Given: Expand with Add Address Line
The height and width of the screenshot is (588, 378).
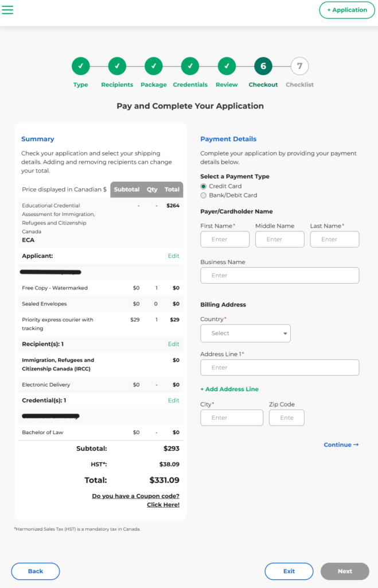Looking at the screenshot, I should point(229,389).
